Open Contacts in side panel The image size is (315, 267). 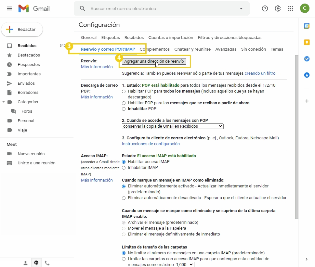307,75
